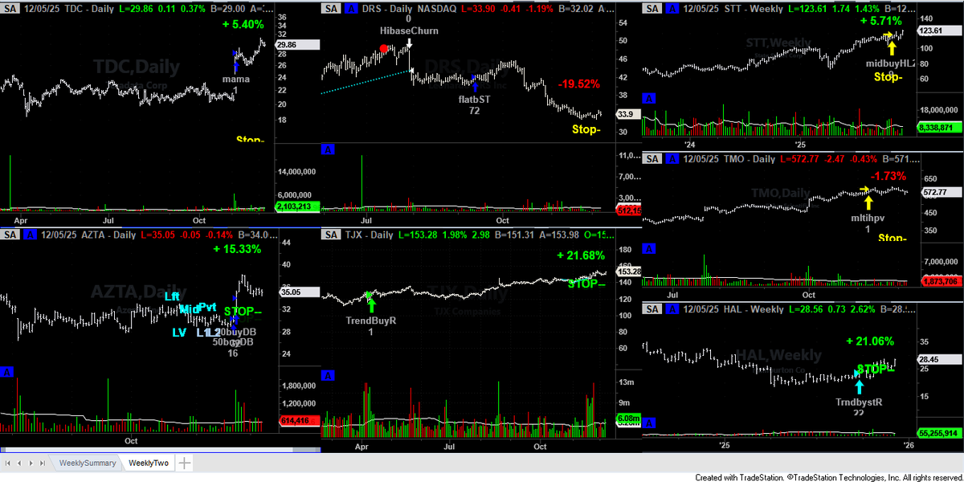Select the mama signal label on TDC
This screenshot has height=482, width=964.
pos(236,79)
